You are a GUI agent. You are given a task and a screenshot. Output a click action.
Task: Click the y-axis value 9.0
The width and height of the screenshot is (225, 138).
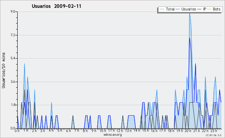13,12
